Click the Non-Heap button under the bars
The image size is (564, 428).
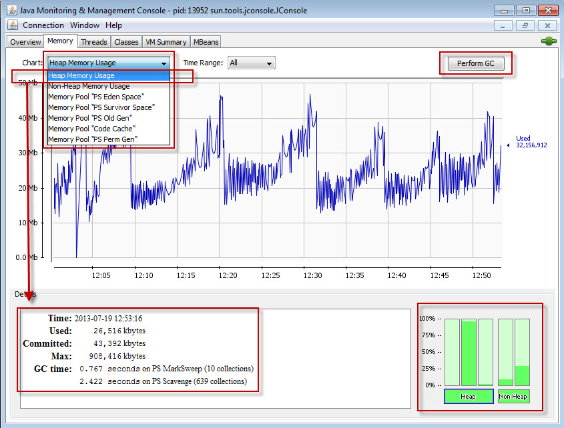pyautogui.click(x=513, y=397)
